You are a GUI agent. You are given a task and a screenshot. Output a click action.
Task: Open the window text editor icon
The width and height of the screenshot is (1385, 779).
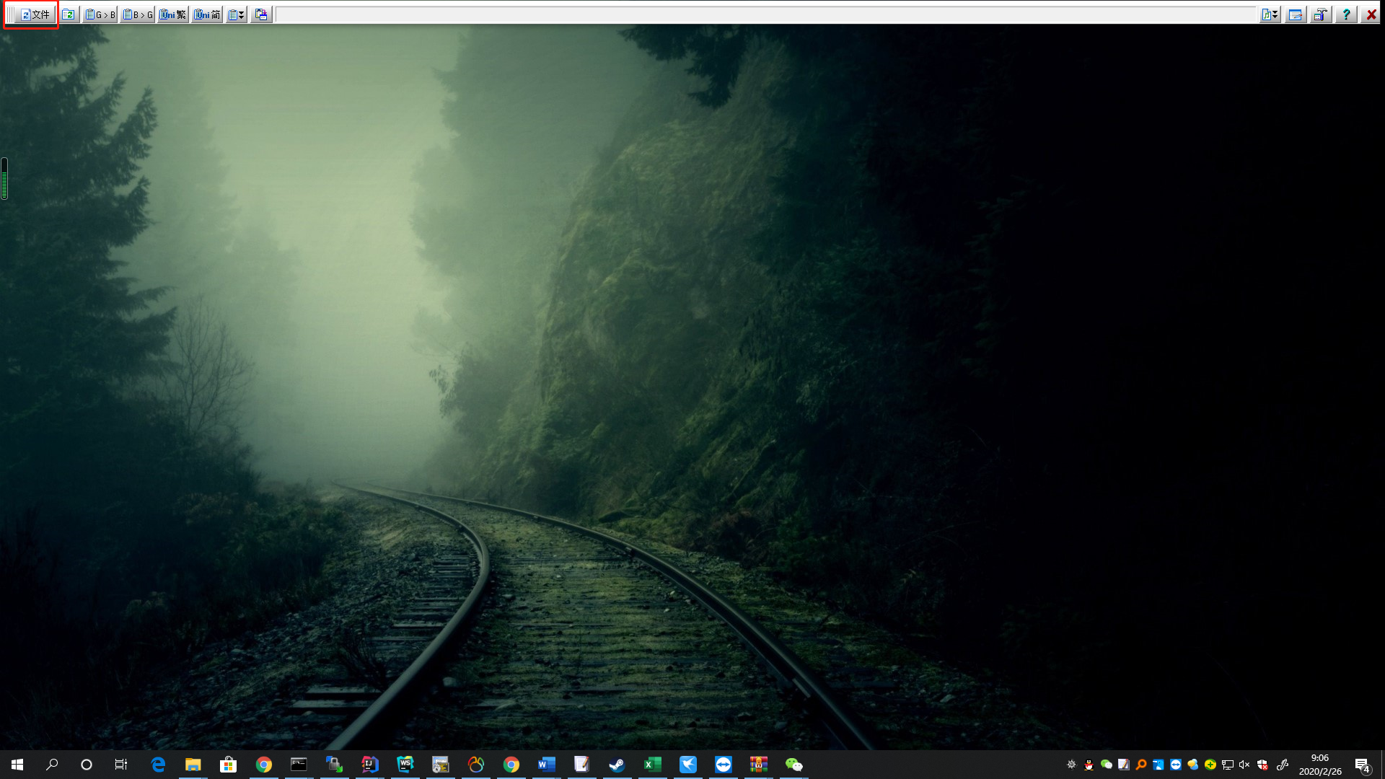click(x=1296, y=14)
